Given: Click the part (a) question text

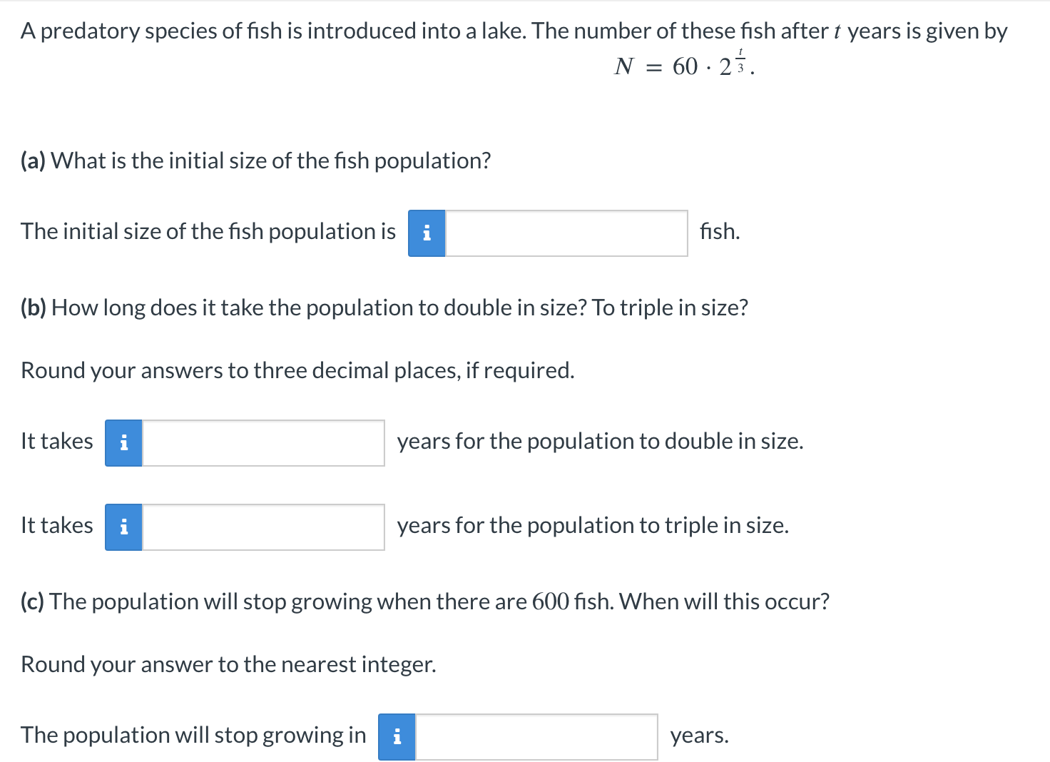Looking at the screenshot, I should 256,161.
